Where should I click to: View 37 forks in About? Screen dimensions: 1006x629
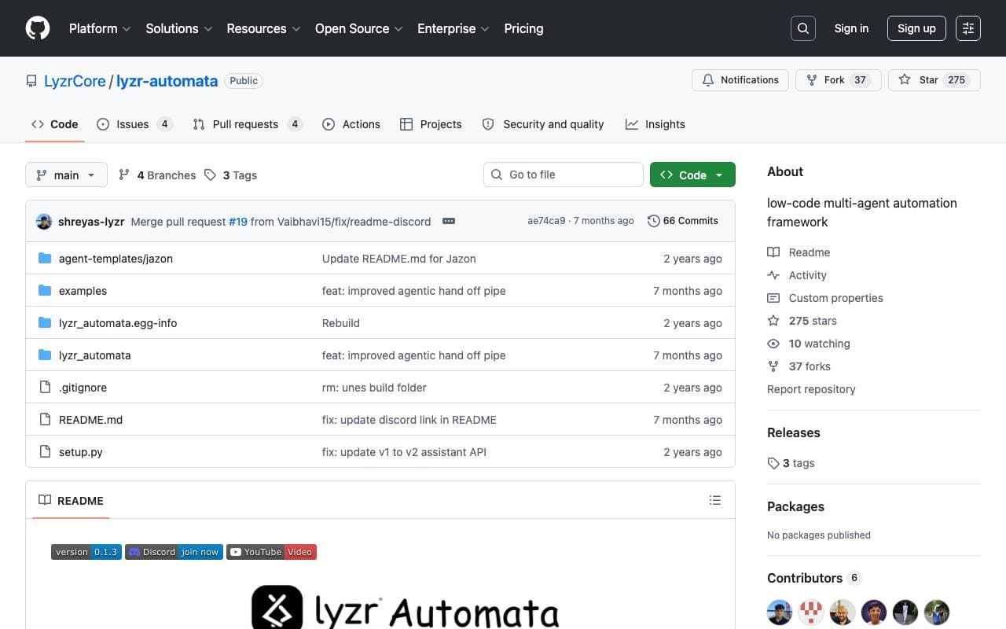tap(799, 366)
